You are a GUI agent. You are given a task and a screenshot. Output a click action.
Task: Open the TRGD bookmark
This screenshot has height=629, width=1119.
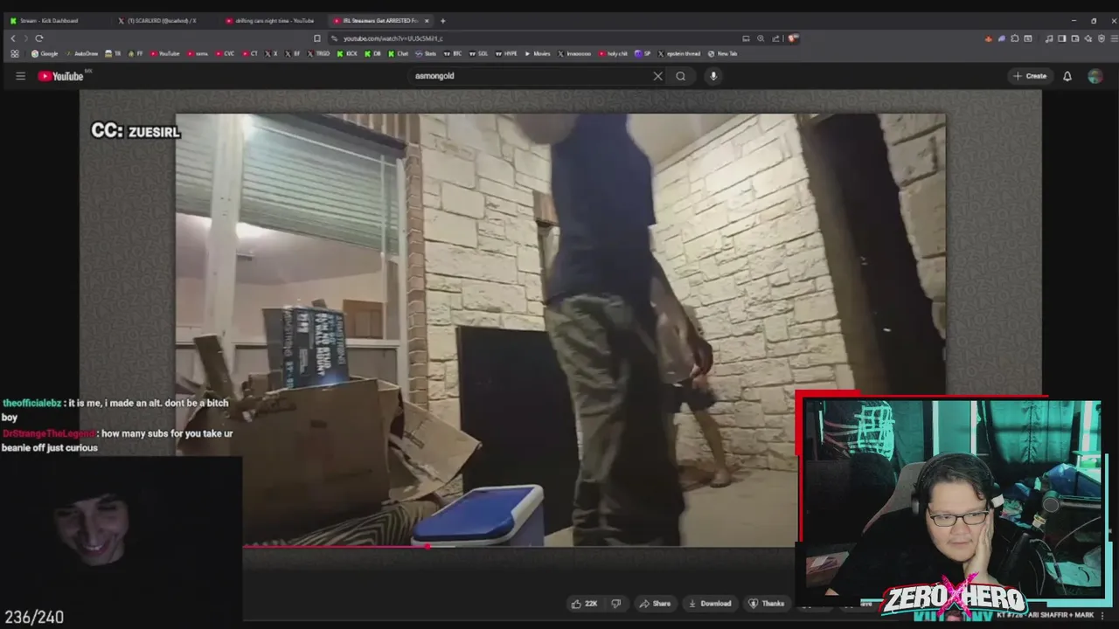point(317,53)
